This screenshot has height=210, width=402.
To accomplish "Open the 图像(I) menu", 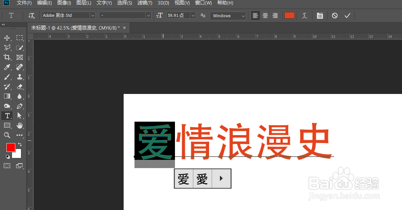I will [x=64, y=3].
